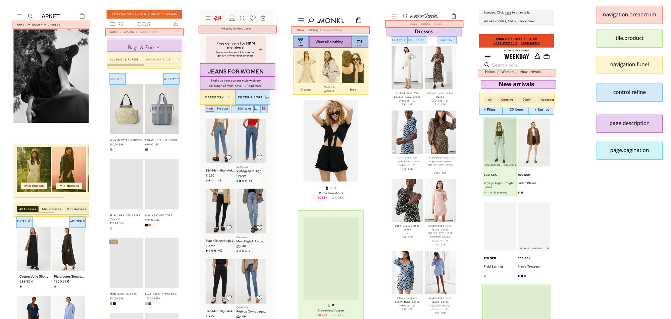Open the ARKET hamburger menu
The height and width of the screenshot is (319, 671).
pos(19,16)
